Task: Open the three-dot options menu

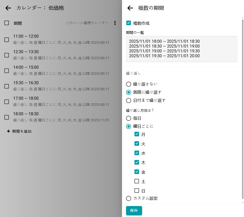Action: [115, 23]
